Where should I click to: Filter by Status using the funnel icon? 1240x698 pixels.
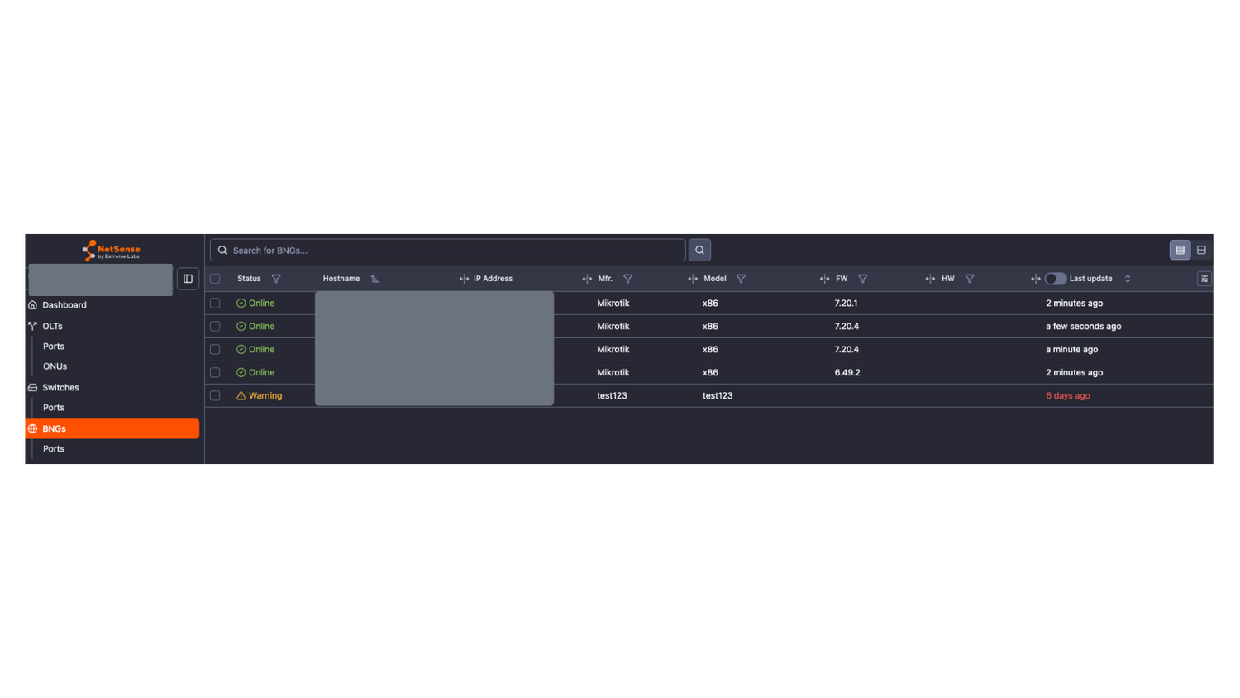click(x=276, y=279)
